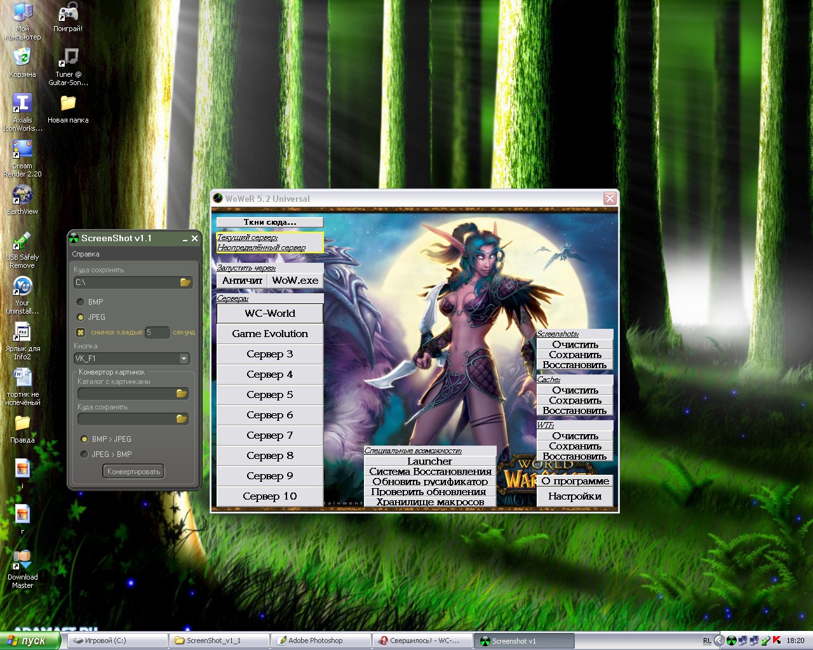The height and width of the screenshot is (650, 813).
Task: Click Kaspersky icon in system tray
Action: [x=776, y=640]
